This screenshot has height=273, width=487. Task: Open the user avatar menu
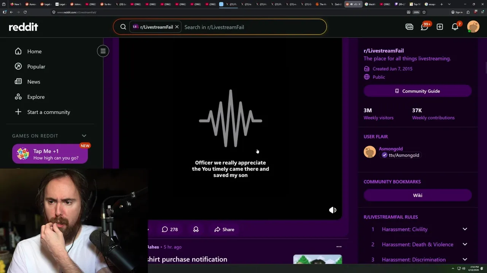click(x=473, y=27)
